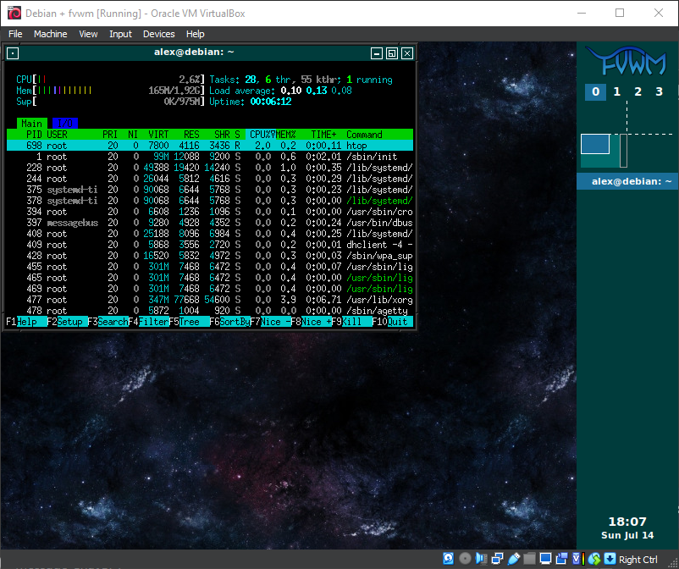Click the hard disk activity status icon
This screenshot has width=679, height=569.
(449, 559)
